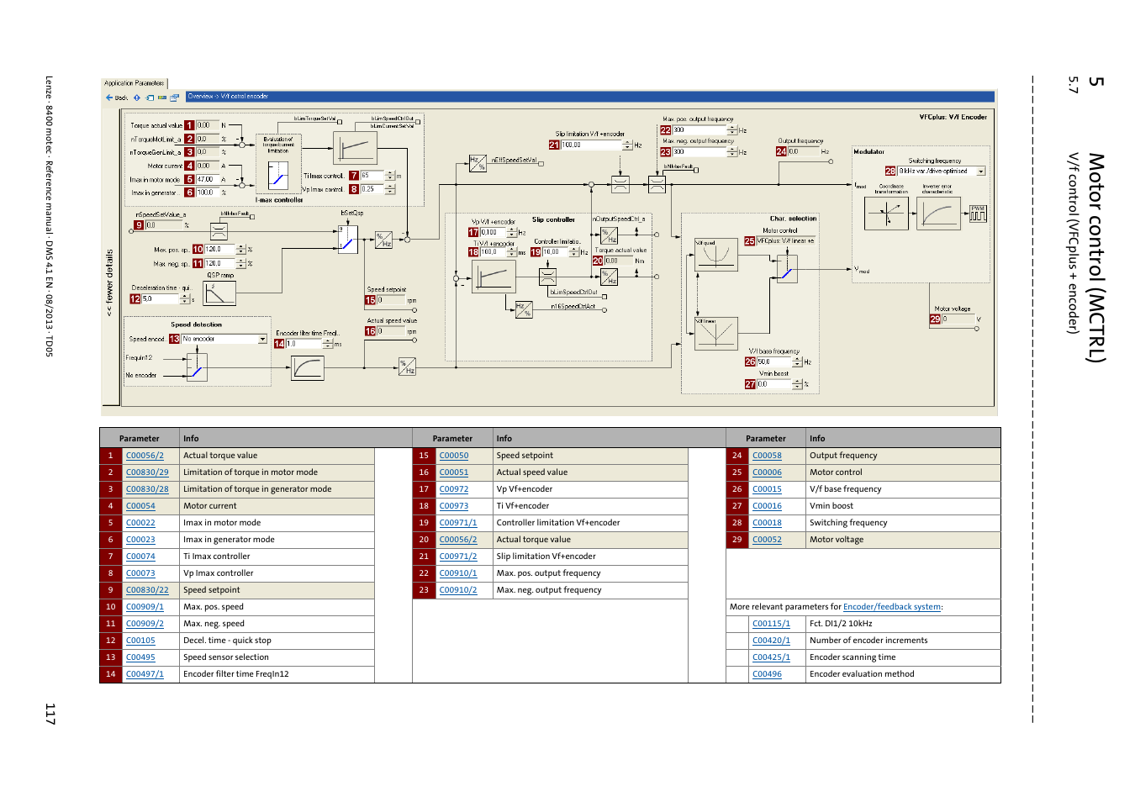This screenshot has width=1135, height=802.
Task: Toggle the bLimSpeedCtrlOut connector in Slip controller
Action: point(604,297)
